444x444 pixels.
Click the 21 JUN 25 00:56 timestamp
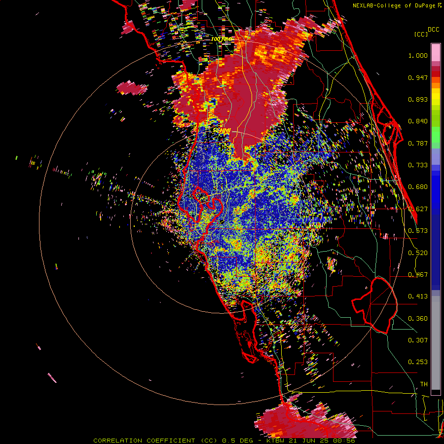322,441
